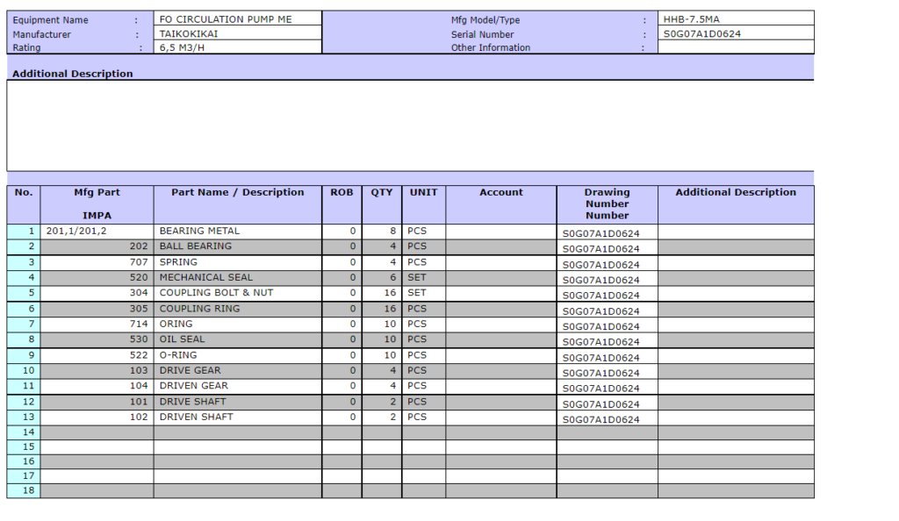Click row number 14 in the No. column
Viewport: 899px width, 521px height.
[x=24, y=432]
